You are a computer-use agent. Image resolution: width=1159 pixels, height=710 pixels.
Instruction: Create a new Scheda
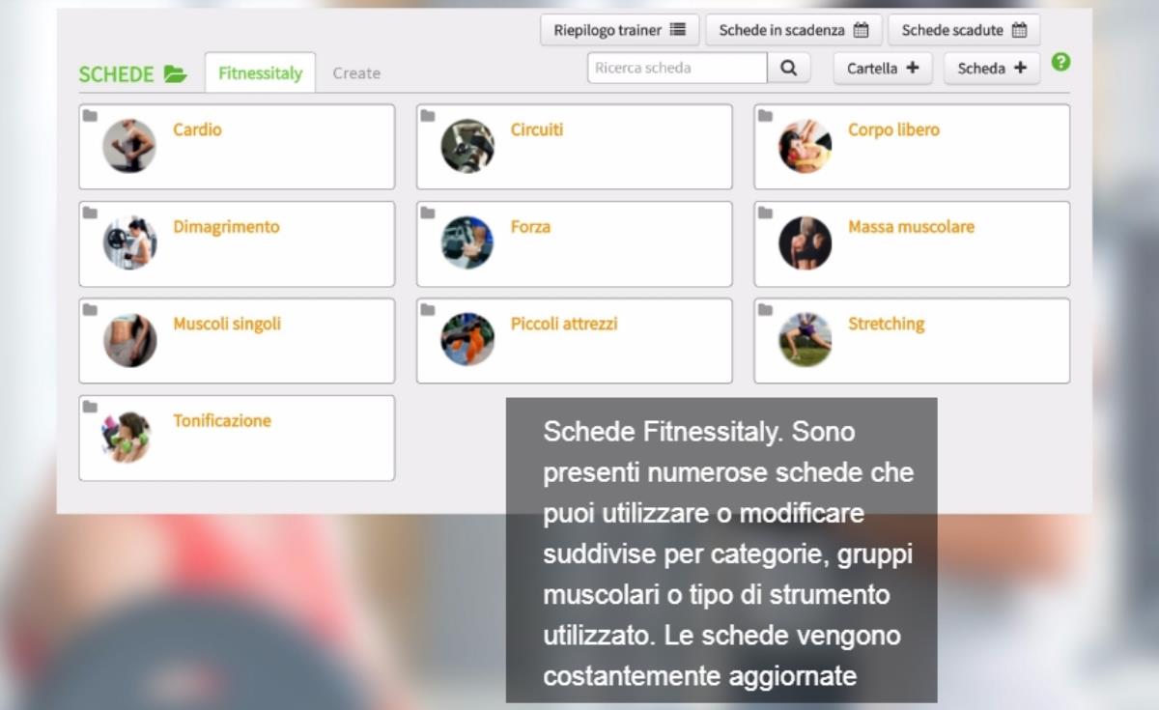click(991, 69)
